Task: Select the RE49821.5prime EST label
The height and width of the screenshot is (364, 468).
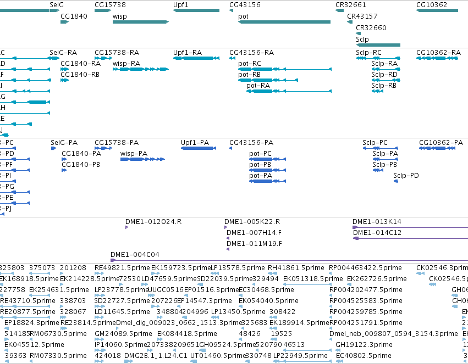Action: pyautogui.click(x=122, y=268)
